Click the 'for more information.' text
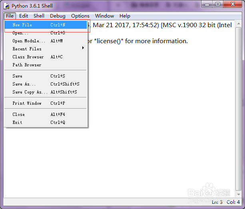The height and width of the screenshot is (209, 245). click(x=156, y=41)
